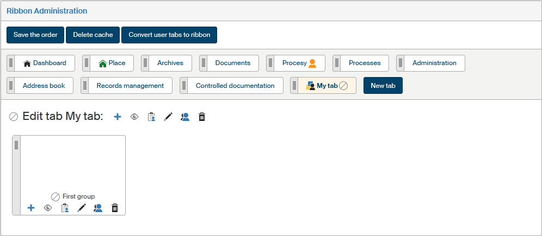Open user permissions icon for First group
Image resolution: width=542 pixels, height=236 pixels.
coord(98,208)
